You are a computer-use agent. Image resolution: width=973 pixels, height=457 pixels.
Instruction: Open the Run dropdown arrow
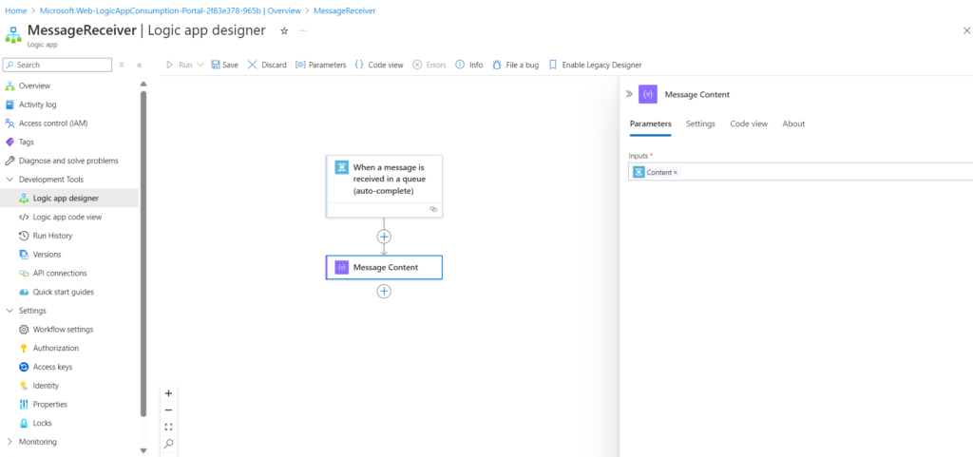click(x=200, y=65)
